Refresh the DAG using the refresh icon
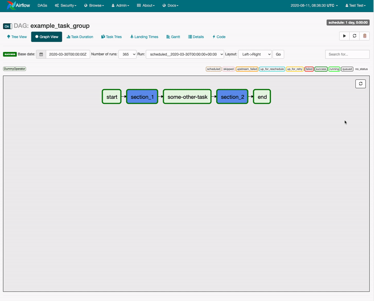 355,36
